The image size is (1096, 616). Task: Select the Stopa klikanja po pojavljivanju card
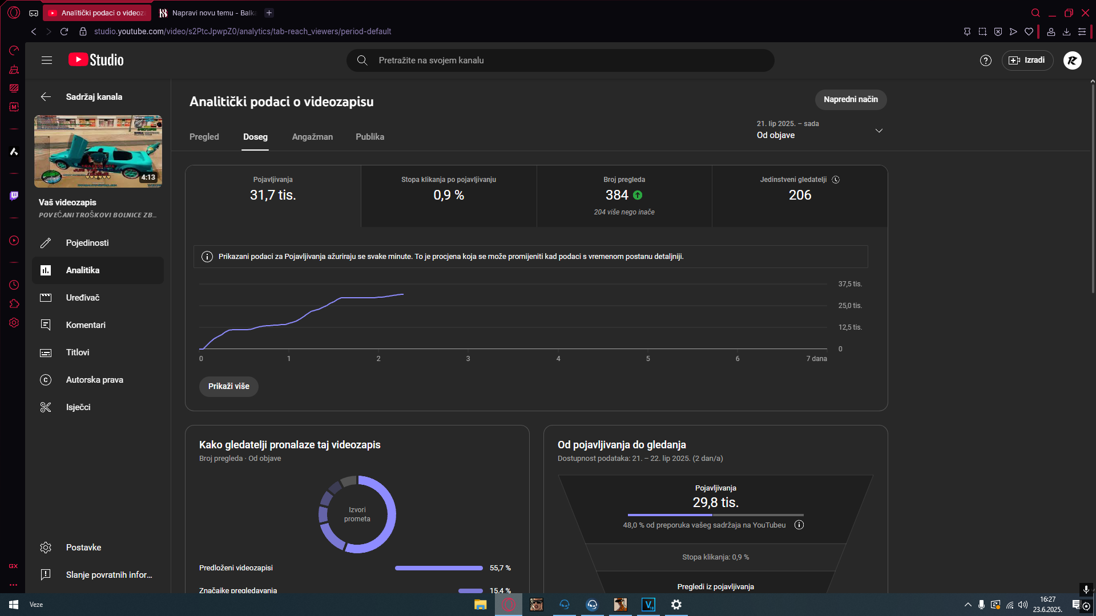(x=449, y=196)
